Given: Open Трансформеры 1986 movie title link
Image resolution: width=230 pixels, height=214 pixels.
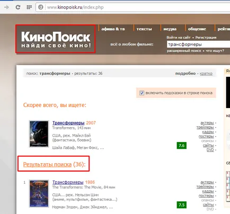Looking at the screenshot, I should tap(68, 182).
